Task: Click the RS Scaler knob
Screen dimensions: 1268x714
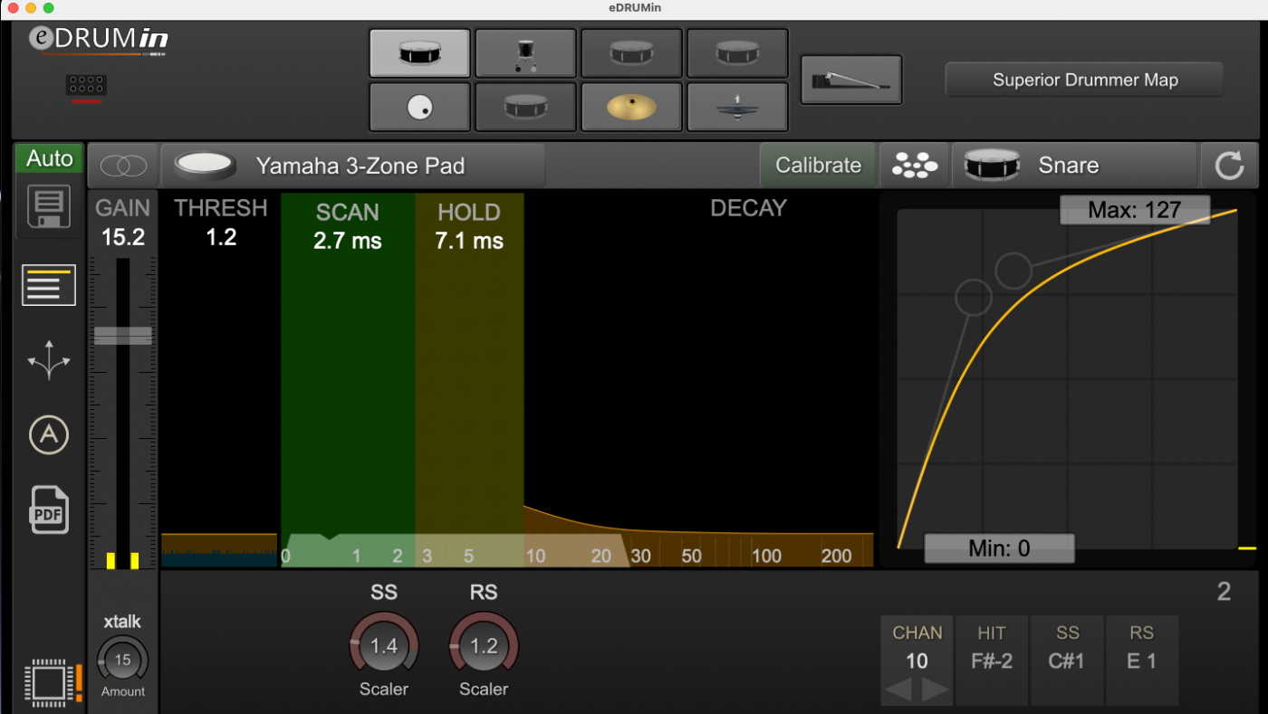Action: click(484, 646)
